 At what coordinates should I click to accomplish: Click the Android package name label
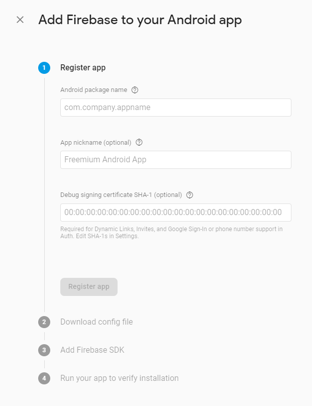[x=94, y=90]
